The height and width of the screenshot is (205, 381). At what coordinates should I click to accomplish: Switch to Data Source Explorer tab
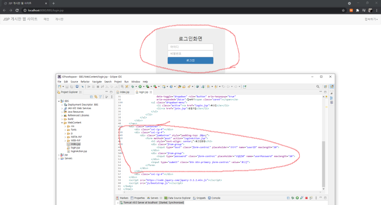coord(177,198)
